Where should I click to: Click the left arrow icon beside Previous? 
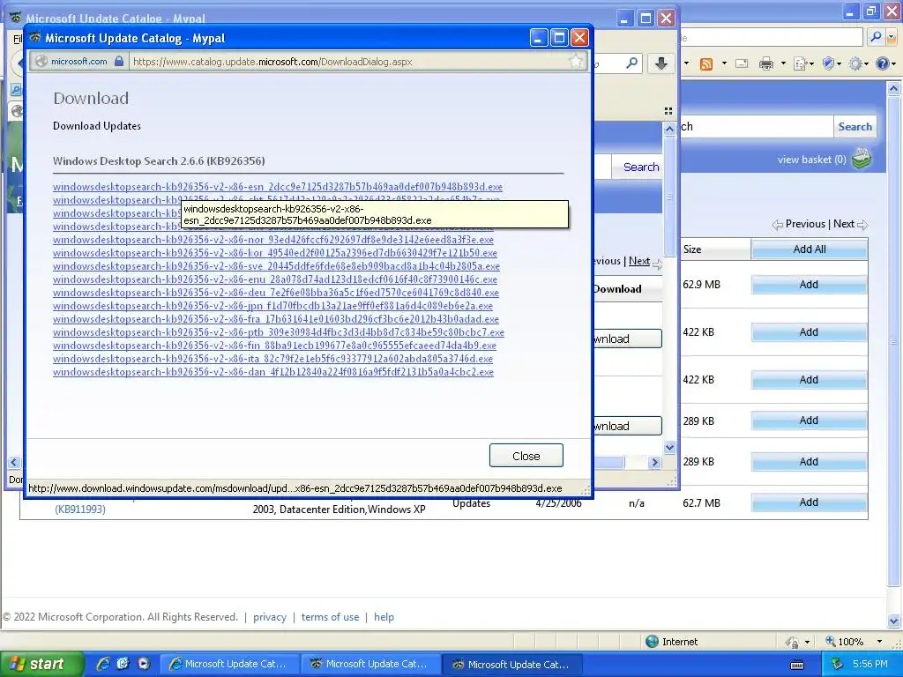[778, 225]
